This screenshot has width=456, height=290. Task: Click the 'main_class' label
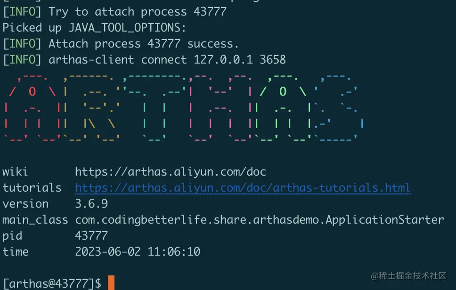(35, 220)
